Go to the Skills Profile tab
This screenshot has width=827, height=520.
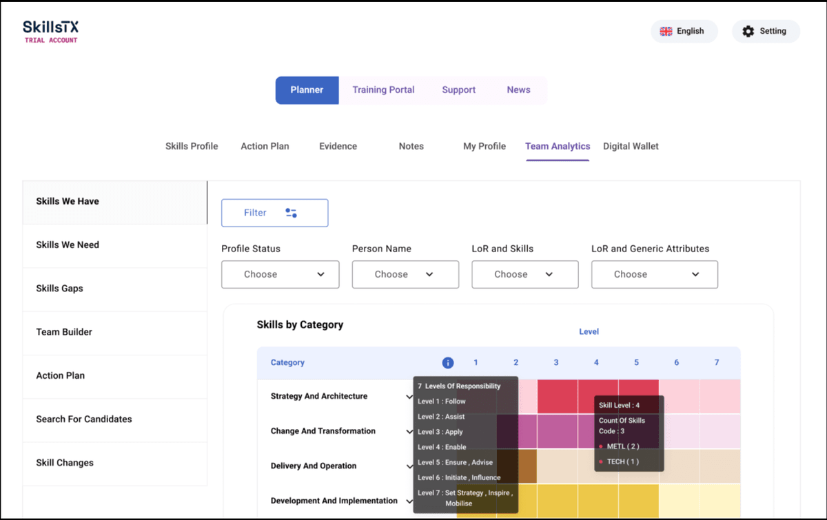192,146
